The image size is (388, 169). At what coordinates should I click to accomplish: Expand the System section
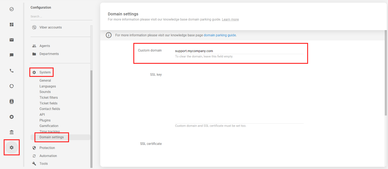click(x=45, y=72)
